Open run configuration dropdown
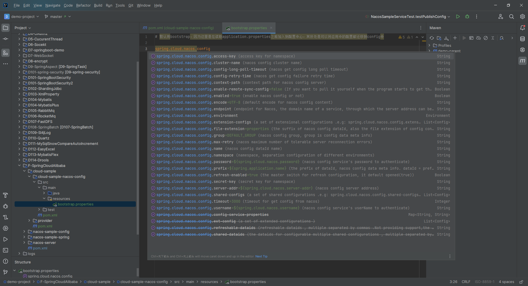Screen dimensions: 528x286 point(408,16)
